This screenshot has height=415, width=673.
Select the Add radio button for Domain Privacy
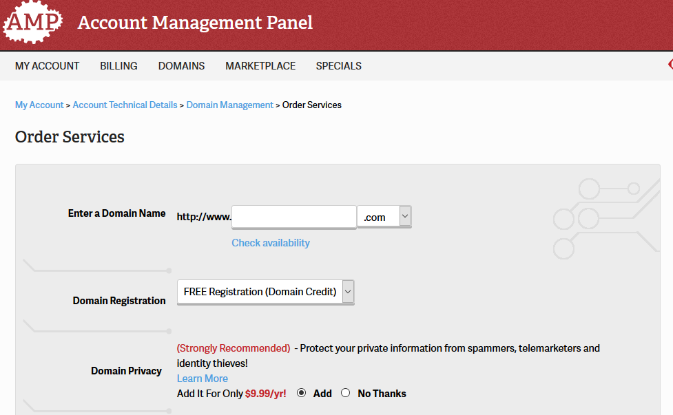(x=301, y=393)
